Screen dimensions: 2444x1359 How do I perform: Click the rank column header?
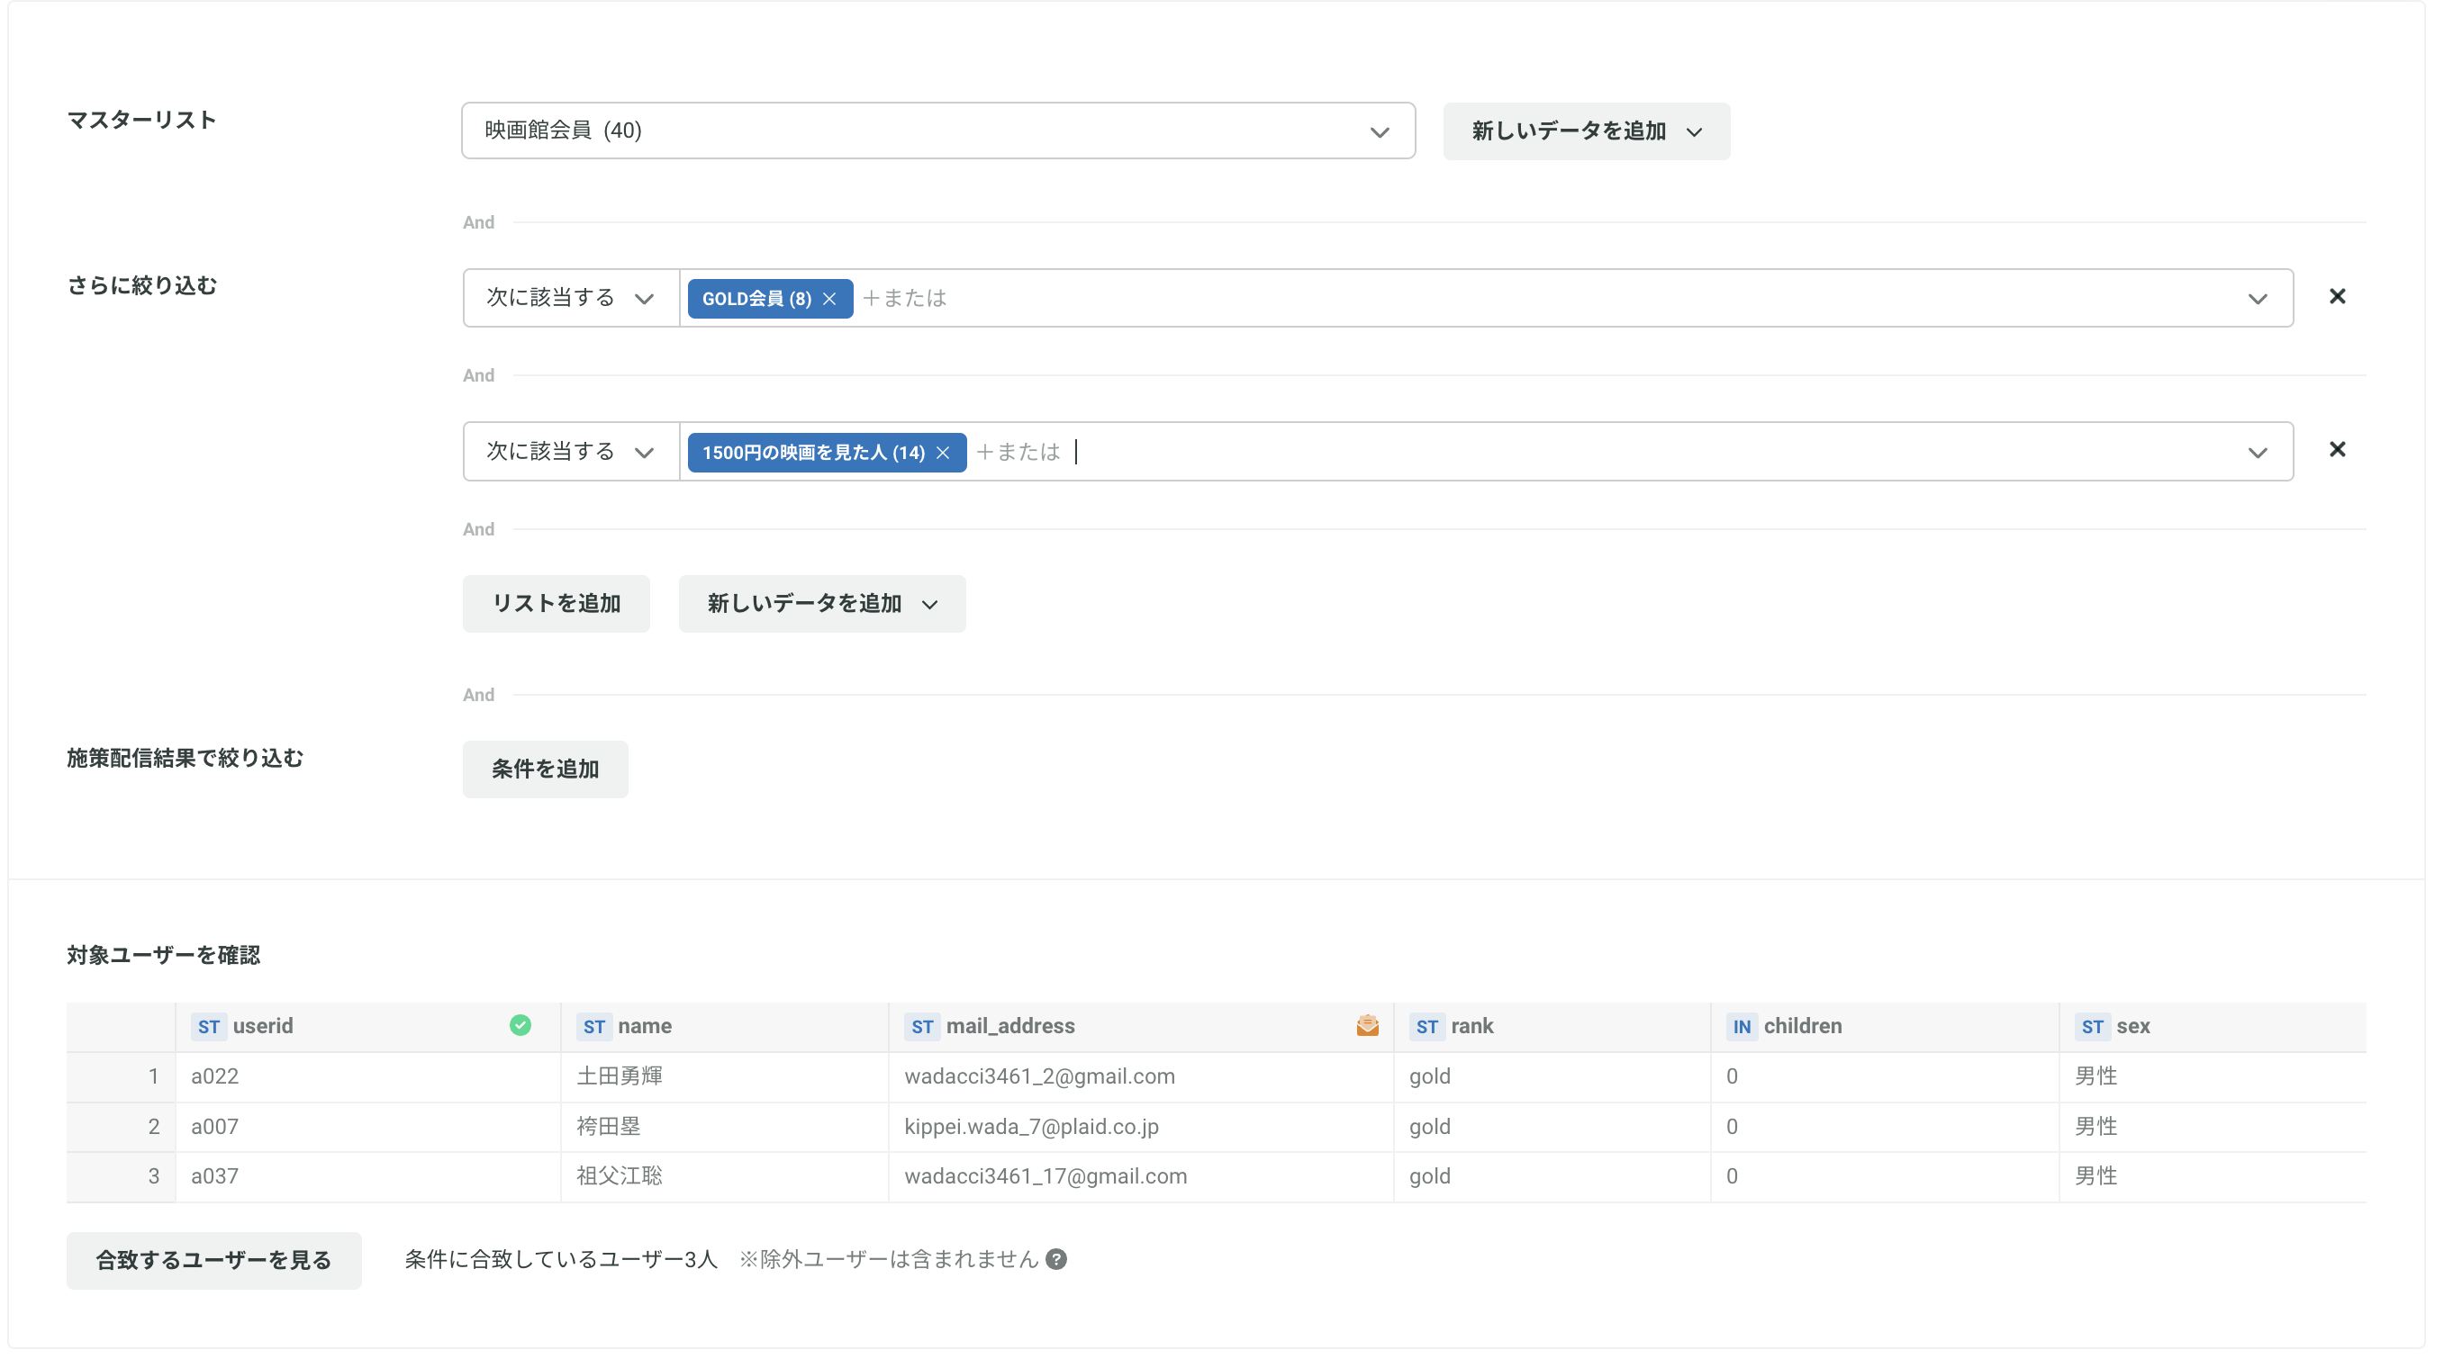tap(1552, 1026)
